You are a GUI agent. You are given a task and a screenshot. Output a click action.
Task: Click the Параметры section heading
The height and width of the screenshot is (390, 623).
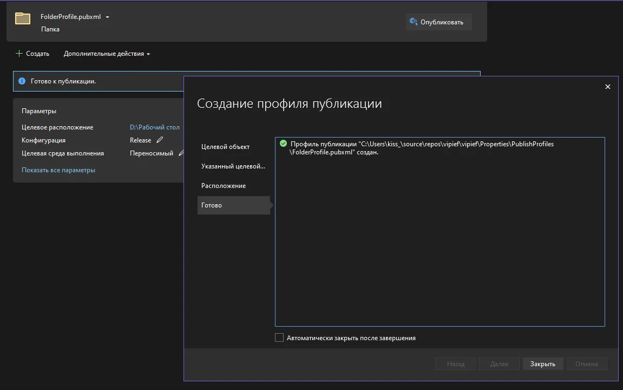[39, 111]
